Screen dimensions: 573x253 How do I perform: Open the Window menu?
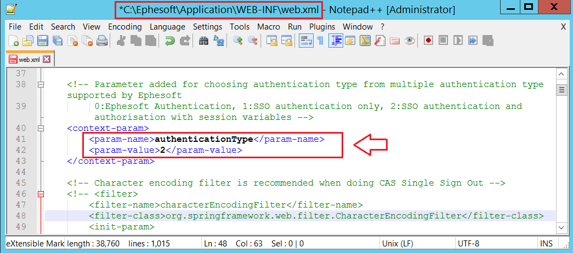[358, 27]
